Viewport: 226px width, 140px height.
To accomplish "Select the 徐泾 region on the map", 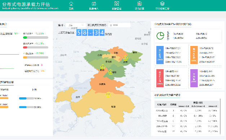I will (x=135, y=52).
